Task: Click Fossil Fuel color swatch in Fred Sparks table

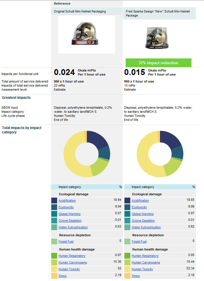Action: tap(127, 241)
